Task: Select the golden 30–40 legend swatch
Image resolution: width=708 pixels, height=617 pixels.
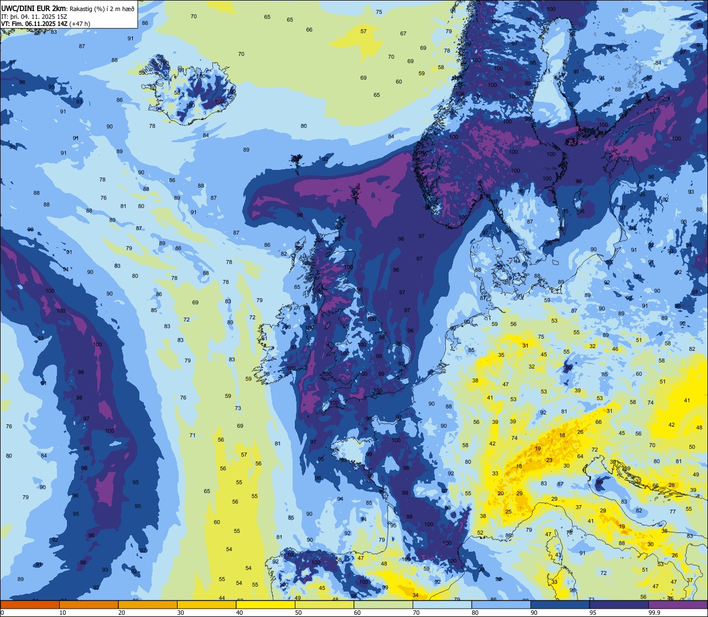Action: (206, 604)
